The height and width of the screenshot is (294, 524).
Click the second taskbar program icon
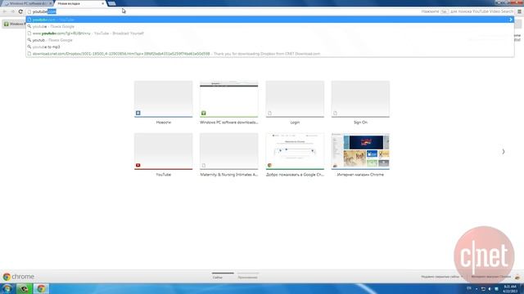(24, 288)
